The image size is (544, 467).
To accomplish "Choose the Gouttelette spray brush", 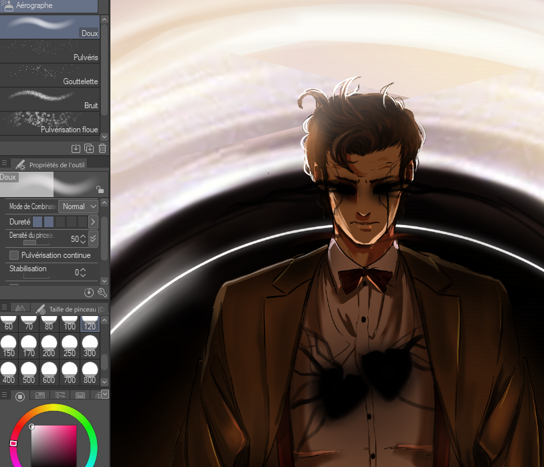I will [x=50, y=75].
